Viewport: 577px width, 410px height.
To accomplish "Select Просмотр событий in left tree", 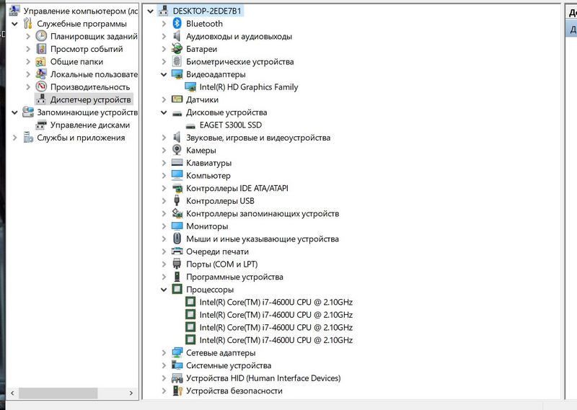I will 86,49.
